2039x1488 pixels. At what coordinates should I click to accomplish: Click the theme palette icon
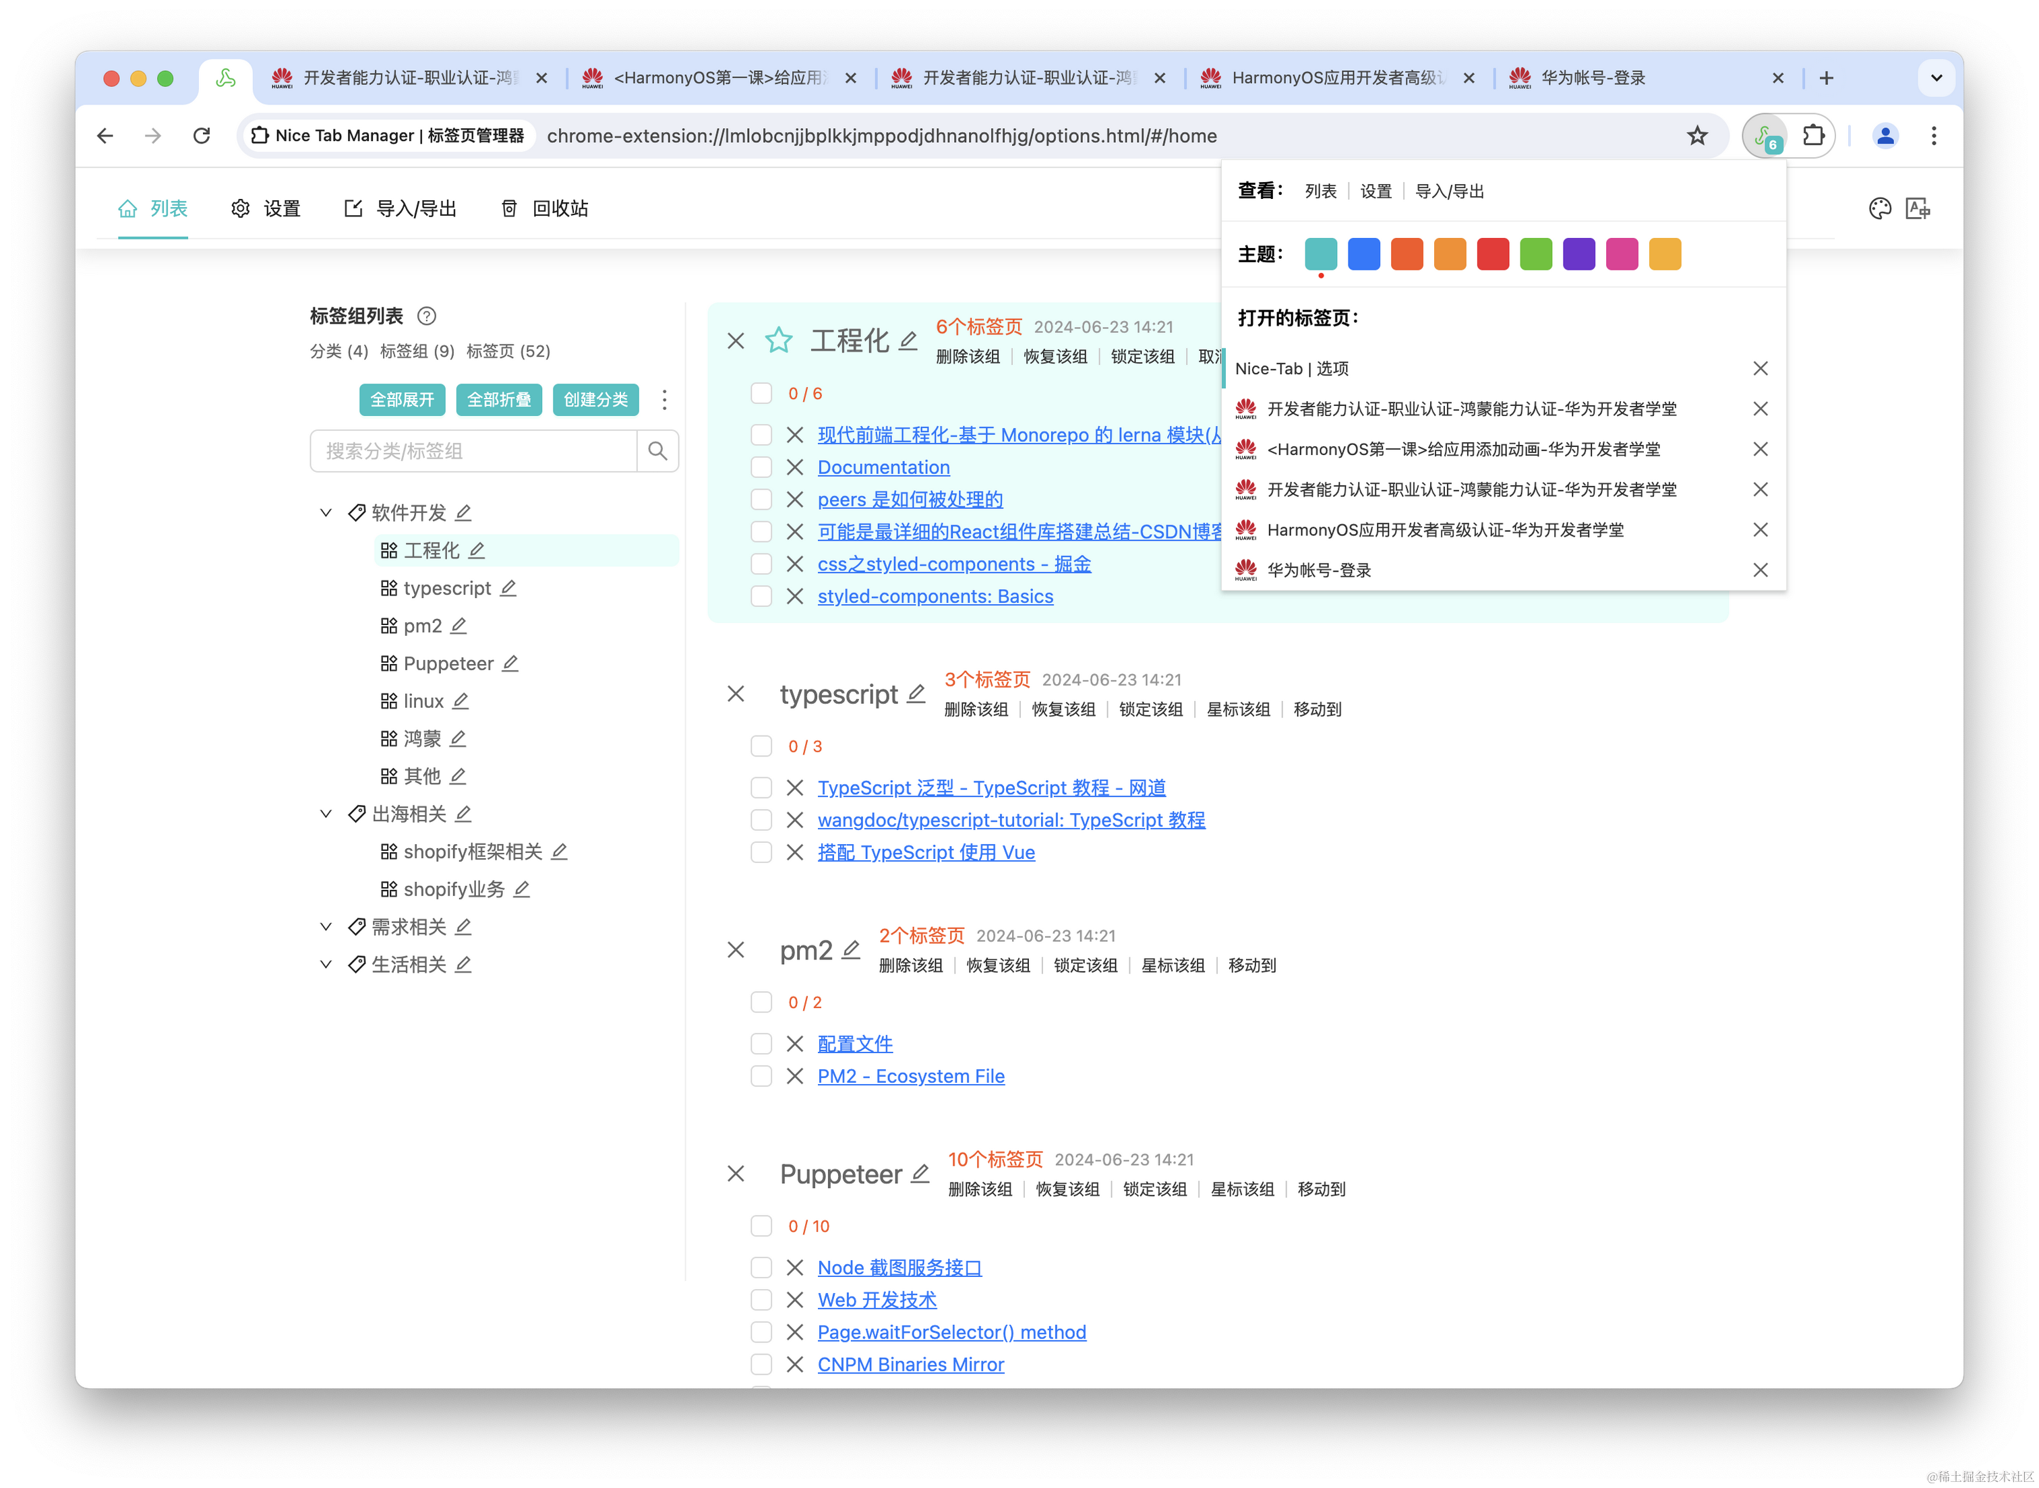pos(1880,209)
